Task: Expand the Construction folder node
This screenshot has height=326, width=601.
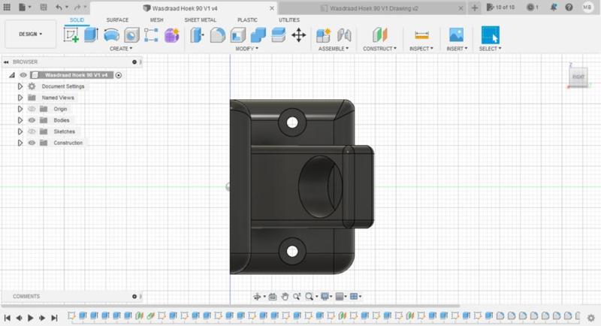Action: point(20,143)
